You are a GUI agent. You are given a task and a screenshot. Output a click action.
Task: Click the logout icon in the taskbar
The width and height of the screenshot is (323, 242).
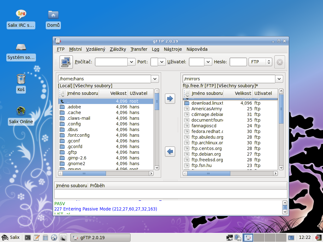tap(319, 238)
